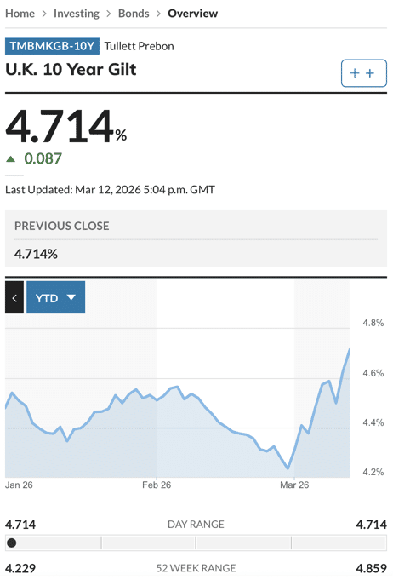This screenshot has height=580, width=393.
Task: Click the chart's early-March low point
Action: 288,468
